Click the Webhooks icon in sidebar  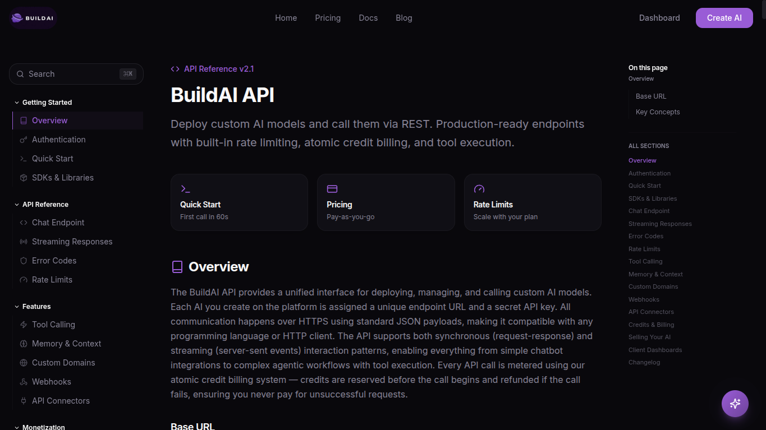coord(24,382)
